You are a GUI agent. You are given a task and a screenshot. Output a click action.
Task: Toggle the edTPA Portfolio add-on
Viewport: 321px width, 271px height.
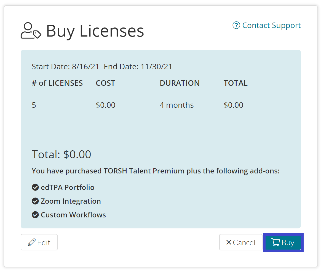pyautogui.click(x=68, y=187)
